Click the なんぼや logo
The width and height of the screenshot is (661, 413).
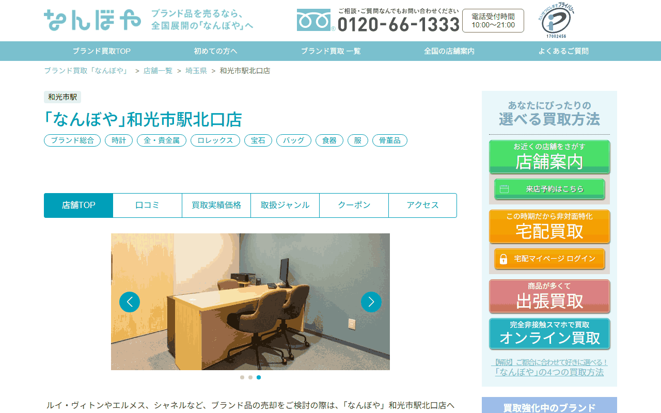(92, 20)
